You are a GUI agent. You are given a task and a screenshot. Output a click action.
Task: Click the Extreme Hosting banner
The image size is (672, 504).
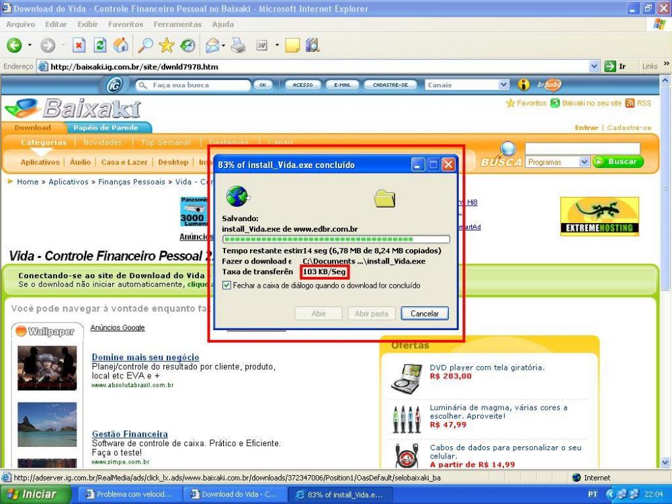pyautogui.click(x=599, y=216)
